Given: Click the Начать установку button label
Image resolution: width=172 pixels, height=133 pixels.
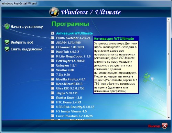Looking at the screenshot, I should click(27, 27).
